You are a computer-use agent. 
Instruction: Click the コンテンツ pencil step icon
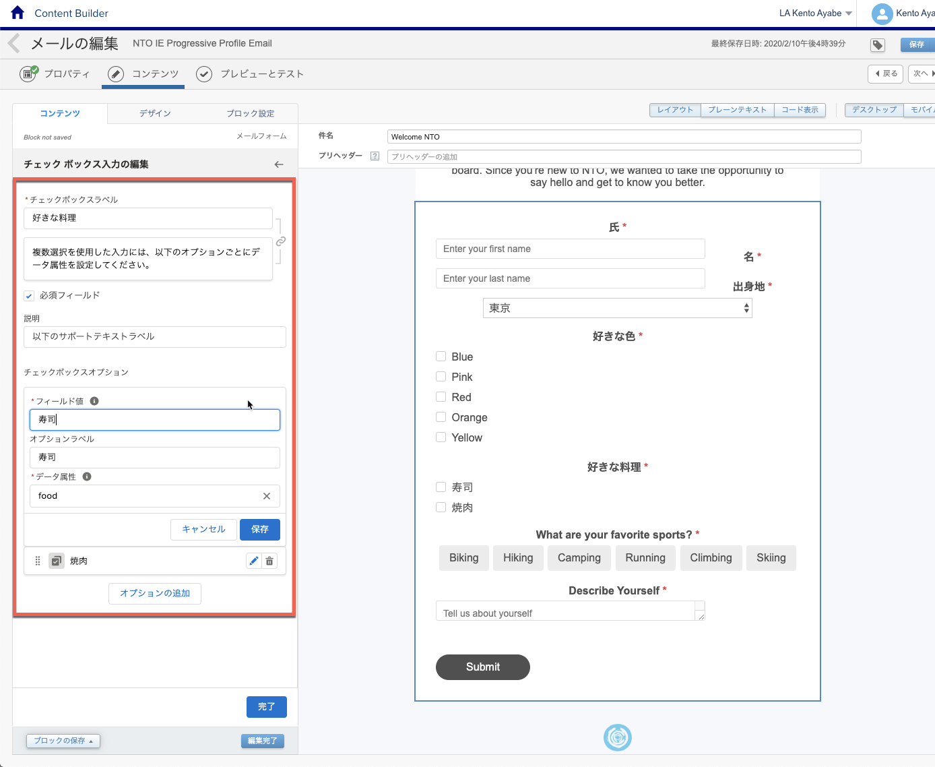tap(116, 74)
